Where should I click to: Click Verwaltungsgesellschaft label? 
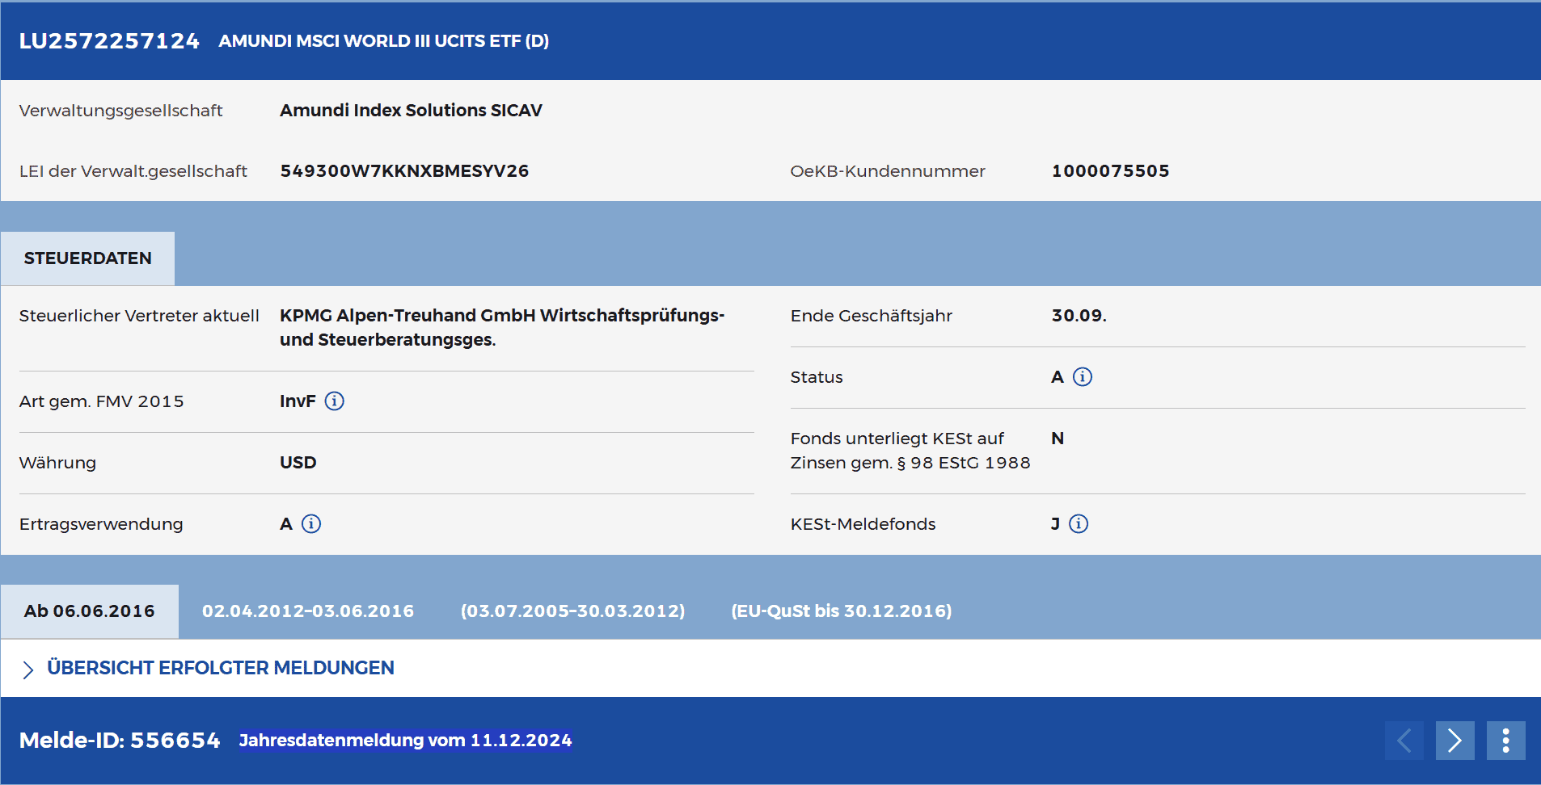(x=120, y=111)
